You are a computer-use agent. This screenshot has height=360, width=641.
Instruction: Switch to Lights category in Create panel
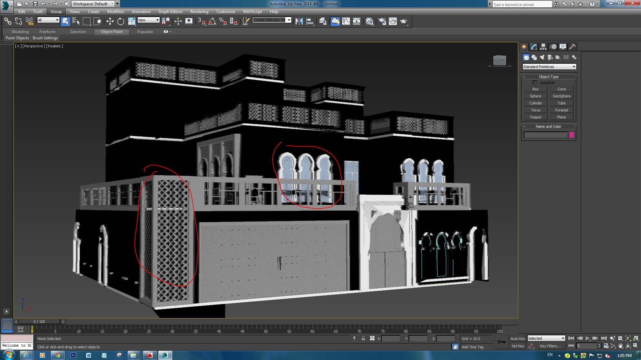[x=542, y=57]
